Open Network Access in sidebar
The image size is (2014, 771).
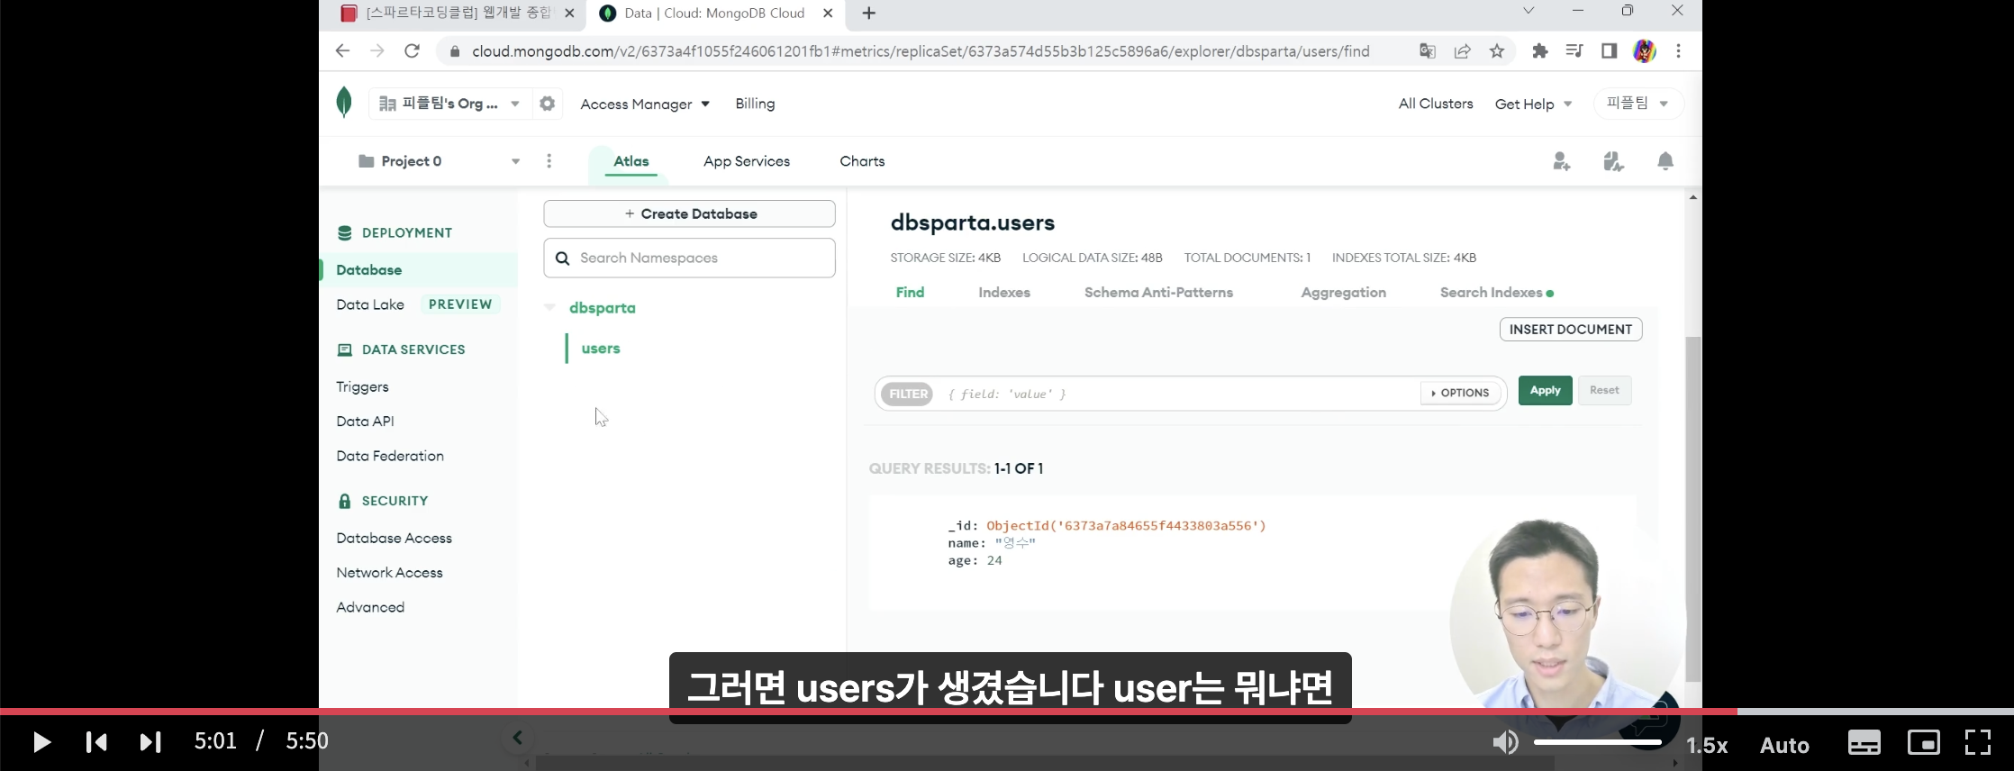pyautogui.click(x=389, y=572)
